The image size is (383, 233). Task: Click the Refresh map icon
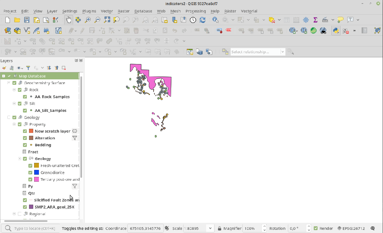tap(202, 20)
